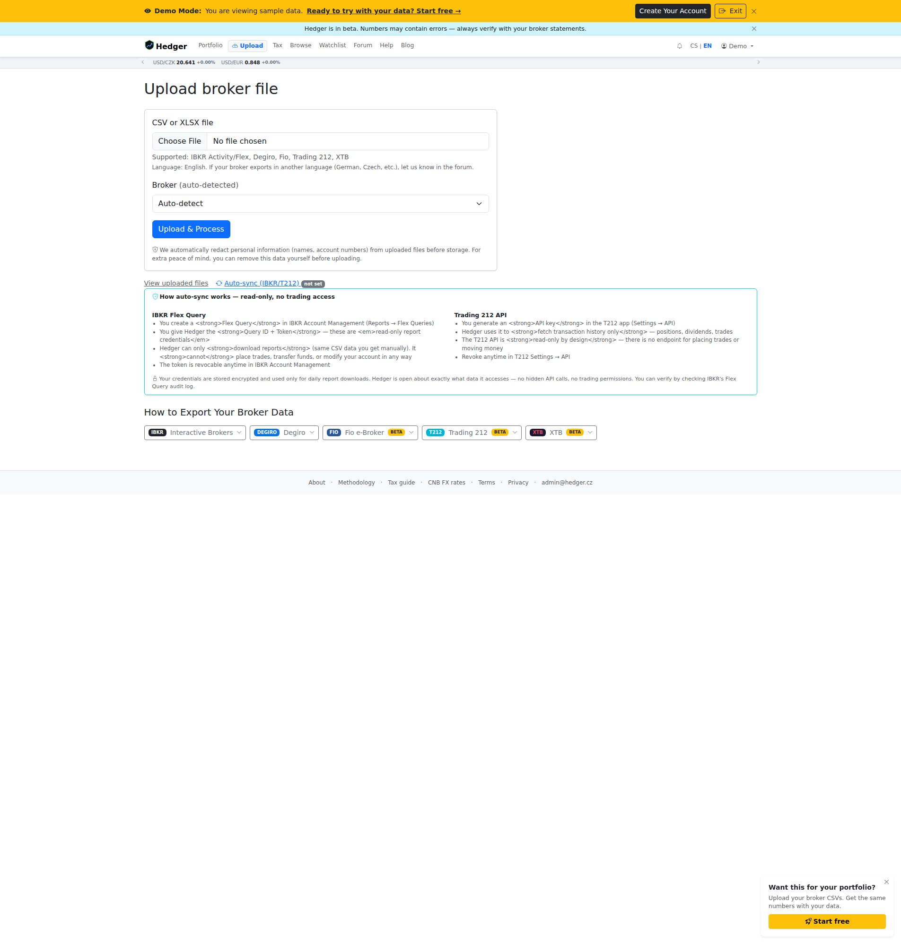Click the USD/CZK 20.641 ticker entry

point(184,62)
